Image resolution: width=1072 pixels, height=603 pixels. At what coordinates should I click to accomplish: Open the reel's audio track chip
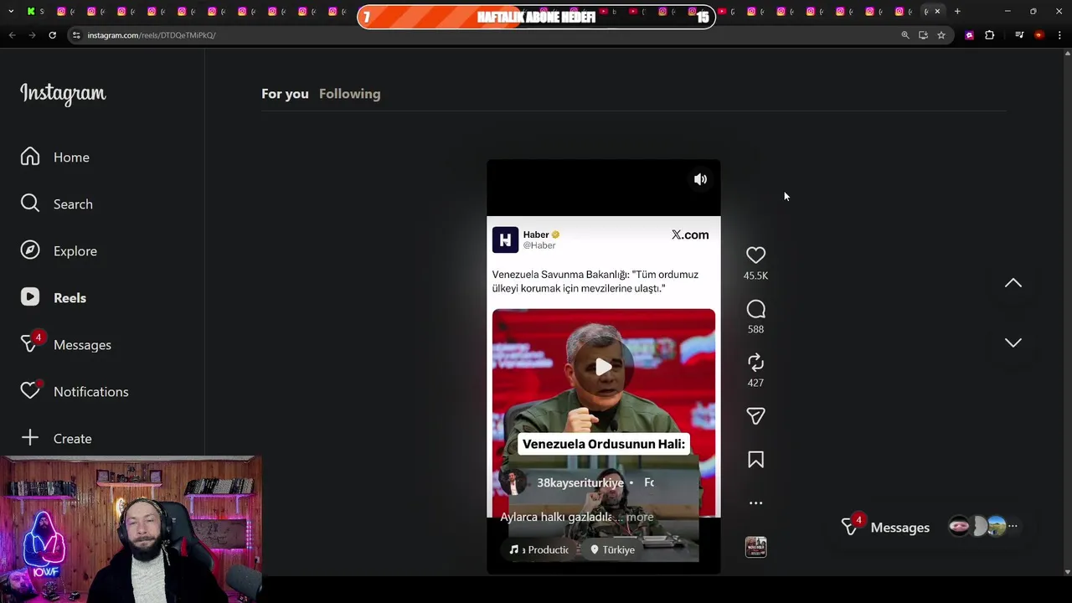[540, 549]
